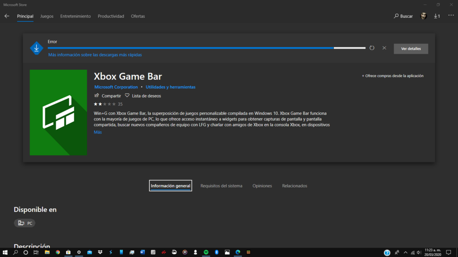Switch to the Opiniones tab
The height and width of the screenshot is (257, 458).
(x=262, y=186)
